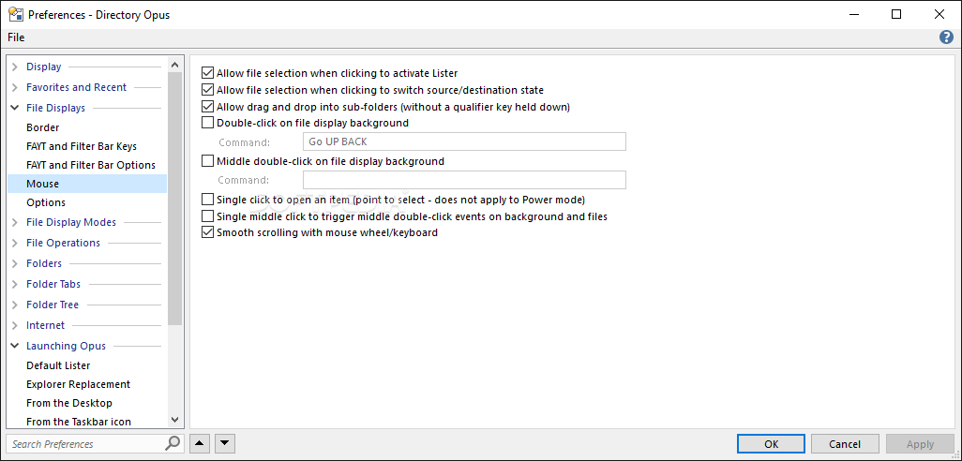
Task: Toggle file selection when switching source/destination state
Action: pos(207,90)
